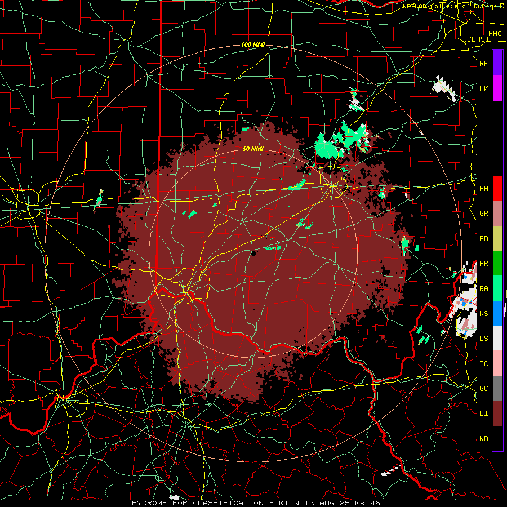The image size is (507, 507).
Task: Click the "KILN" radar site identifier
Action: coord(289,503)
